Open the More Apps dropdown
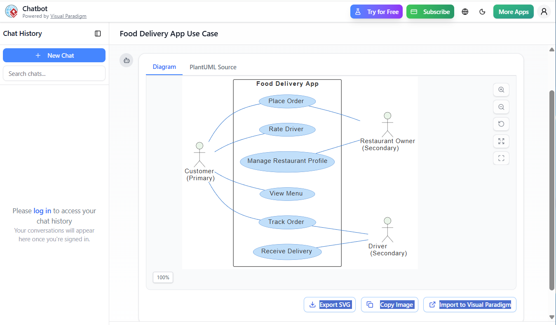Image resolution: width=556 pixels, height=325 pixels. pos(513,12)
